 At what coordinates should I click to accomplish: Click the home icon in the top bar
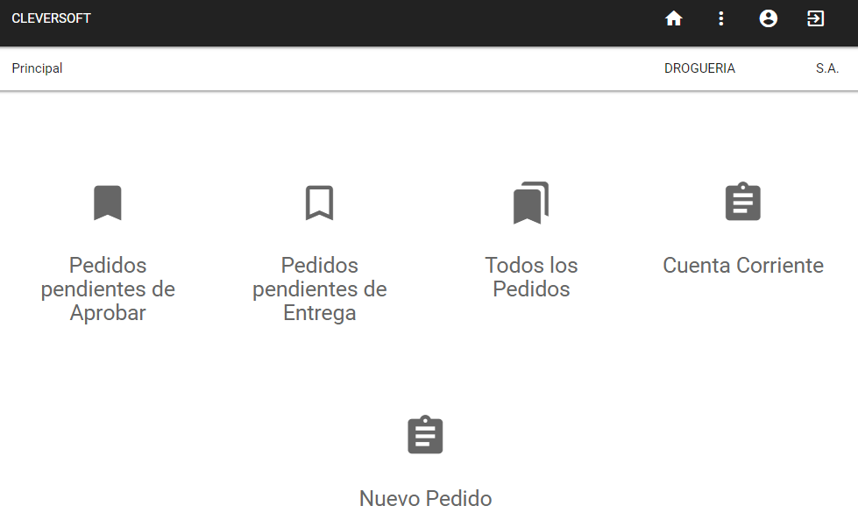tap(673, 18)
